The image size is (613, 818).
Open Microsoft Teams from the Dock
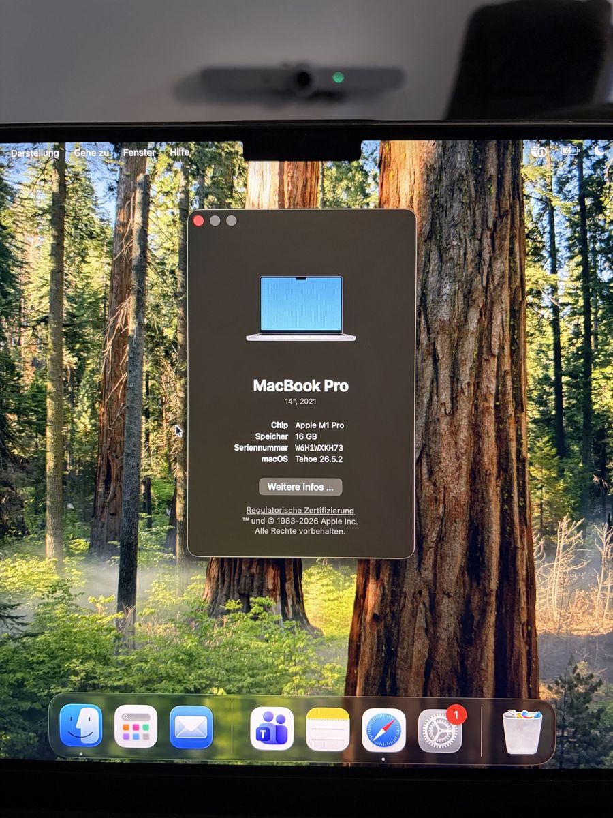tap(272, 729)
